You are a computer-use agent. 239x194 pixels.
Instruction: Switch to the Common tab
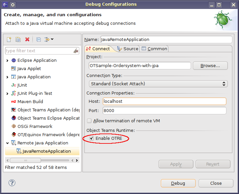click(x=154, y=49)
